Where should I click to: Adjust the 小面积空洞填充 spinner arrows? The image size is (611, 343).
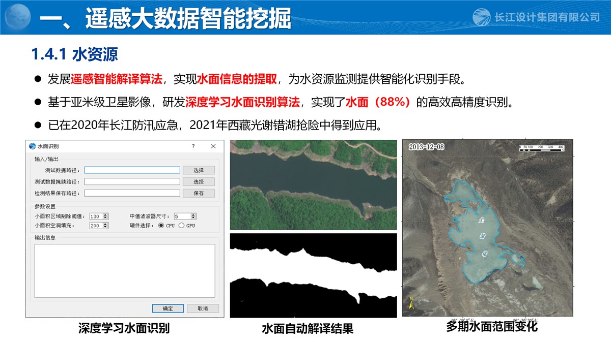coord(105,225)
